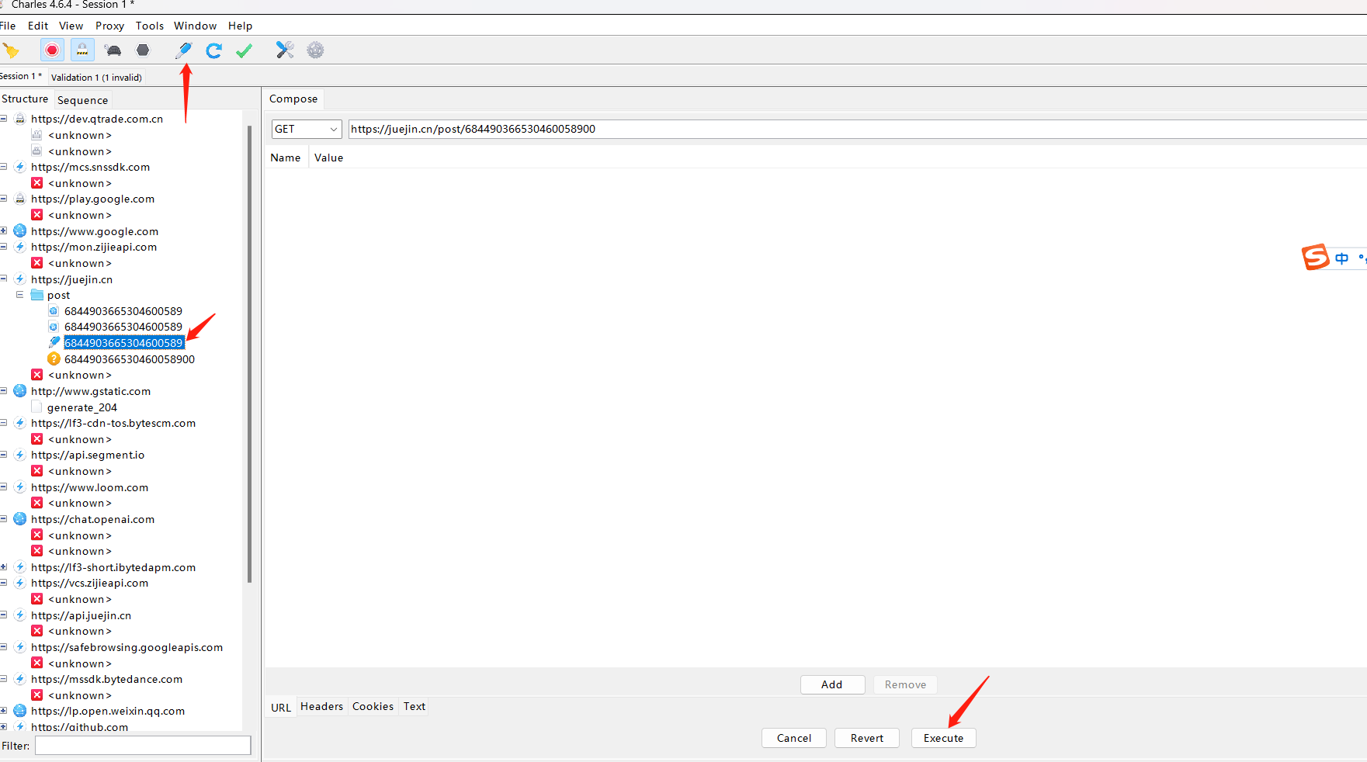
Task: Select the https://safebrowsing.googleapis.com host
Action: pos(127,647)
